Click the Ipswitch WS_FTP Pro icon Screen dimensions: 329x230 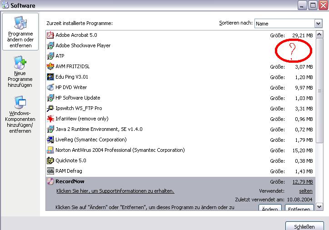(x=50, y=108)
